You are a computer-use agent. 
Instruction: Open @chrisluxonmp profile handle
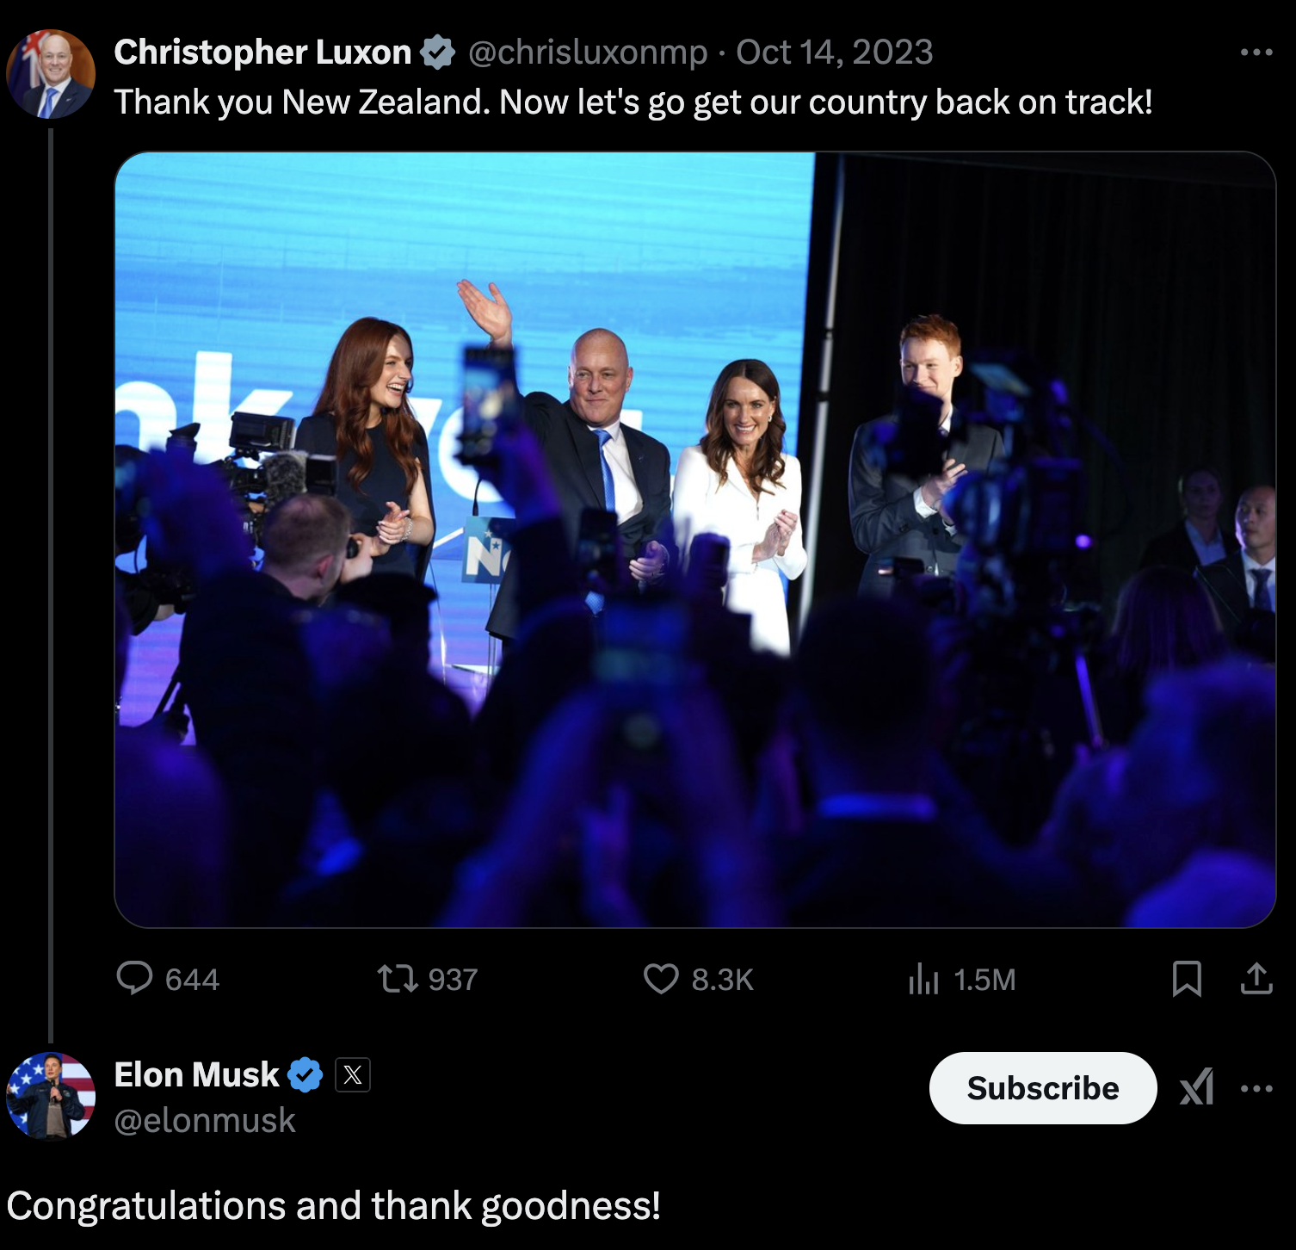point(588,53)
